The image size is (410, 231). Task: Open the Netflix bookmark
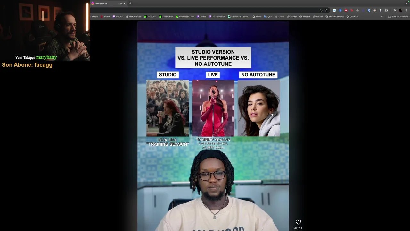105,17
